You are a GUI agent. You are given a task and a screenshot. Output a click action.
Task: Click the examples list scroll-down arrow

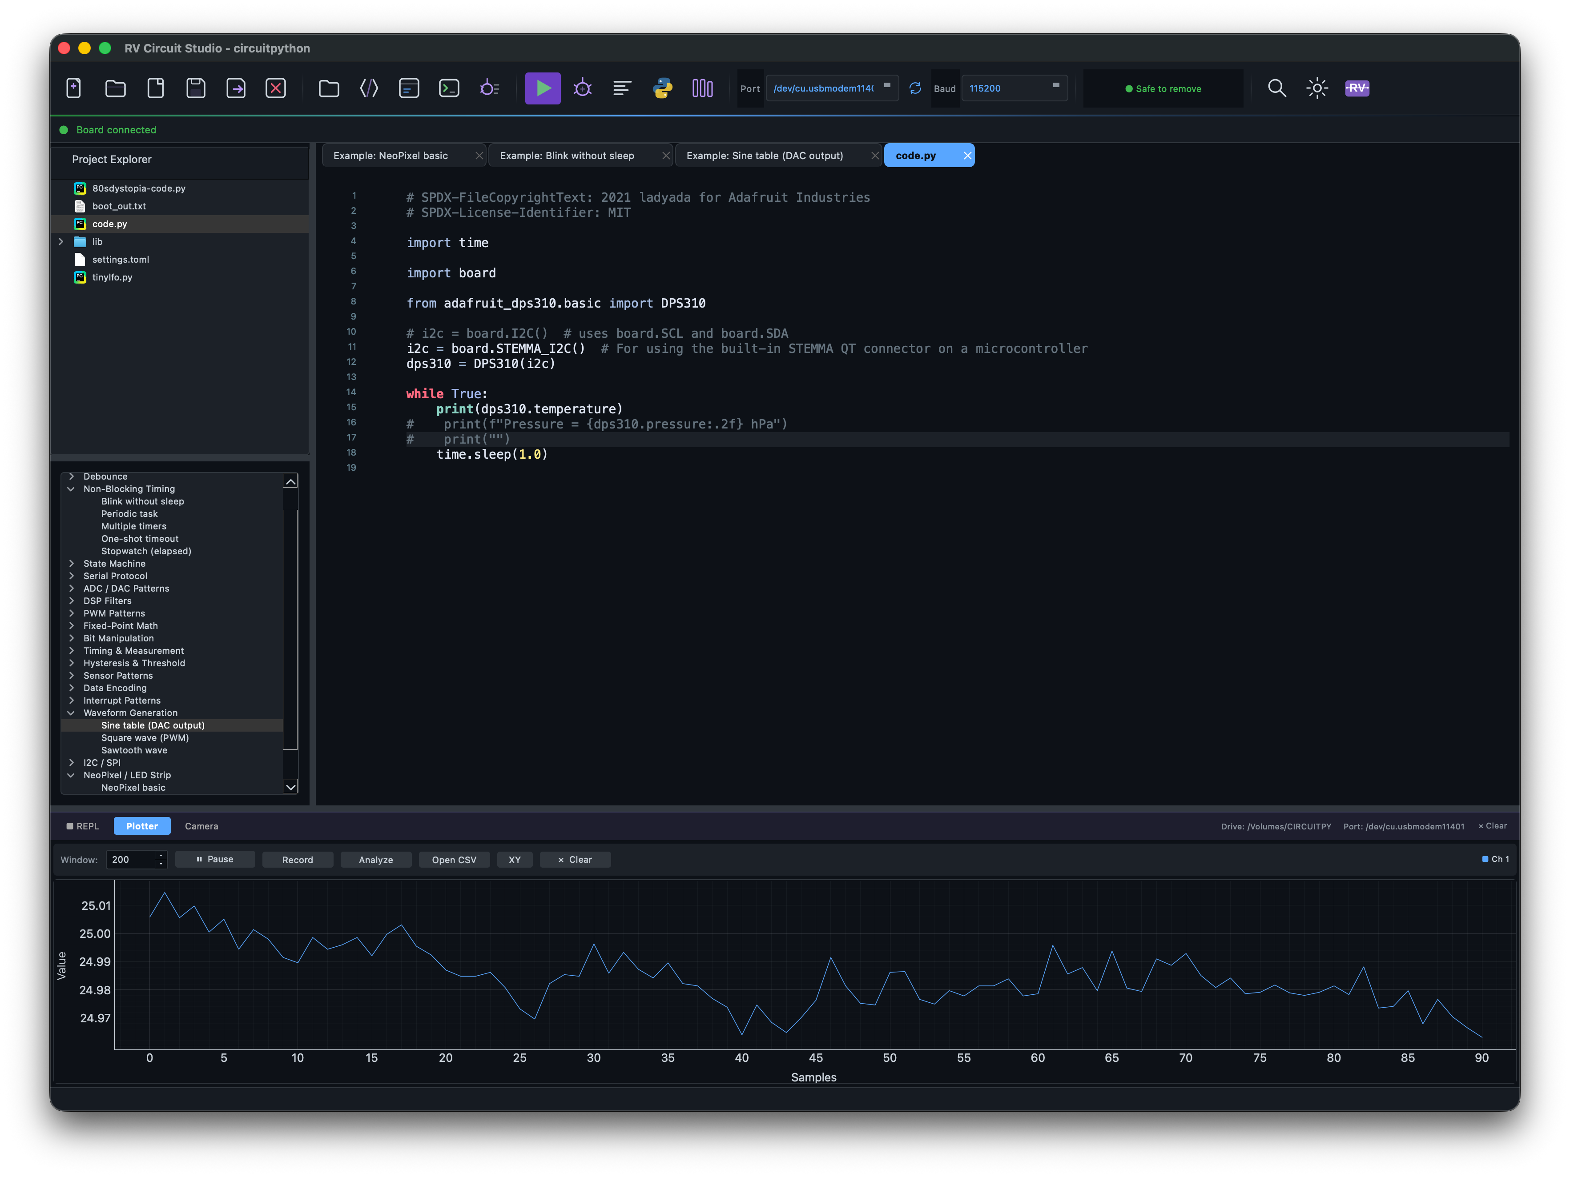point(290,787)
